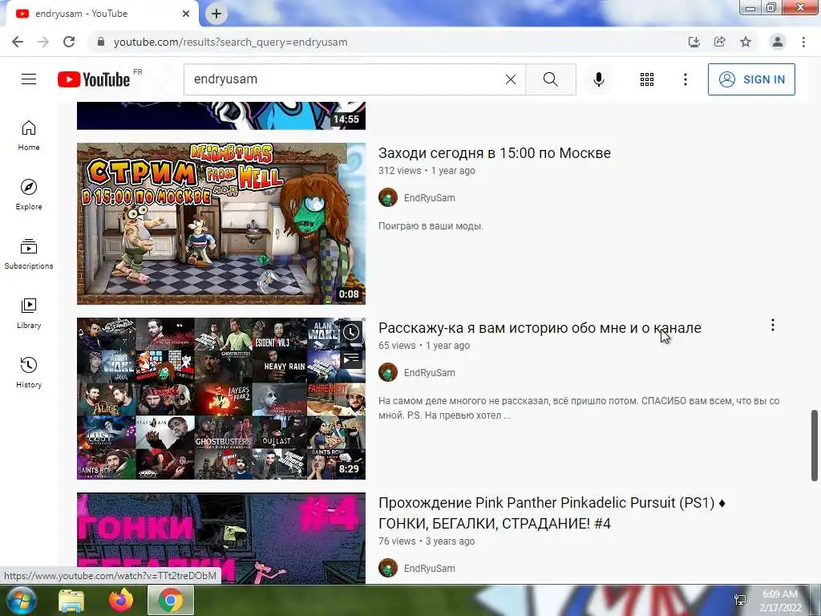821x616 pixels.
Task: Click the URL in the address bar
Action: (x=230, y=42)
